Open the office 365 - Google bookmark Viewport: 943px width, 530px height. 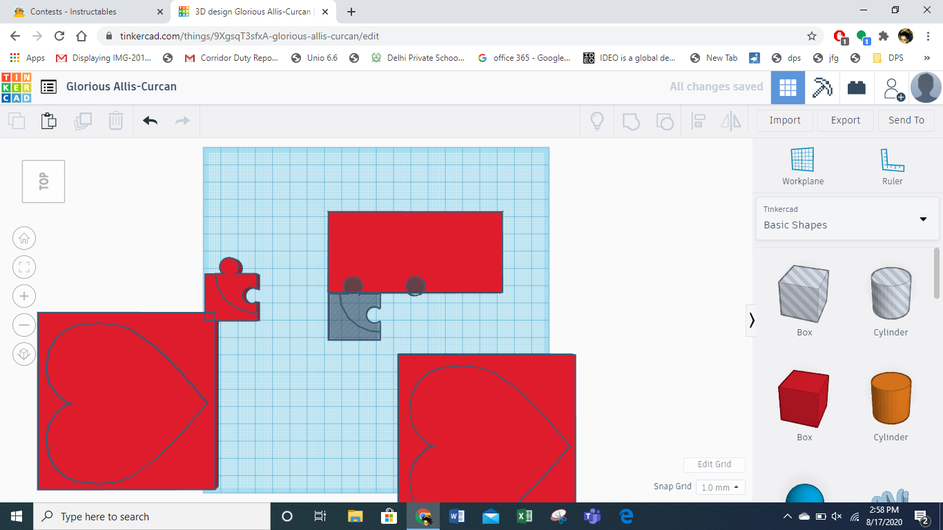point(524,58)
